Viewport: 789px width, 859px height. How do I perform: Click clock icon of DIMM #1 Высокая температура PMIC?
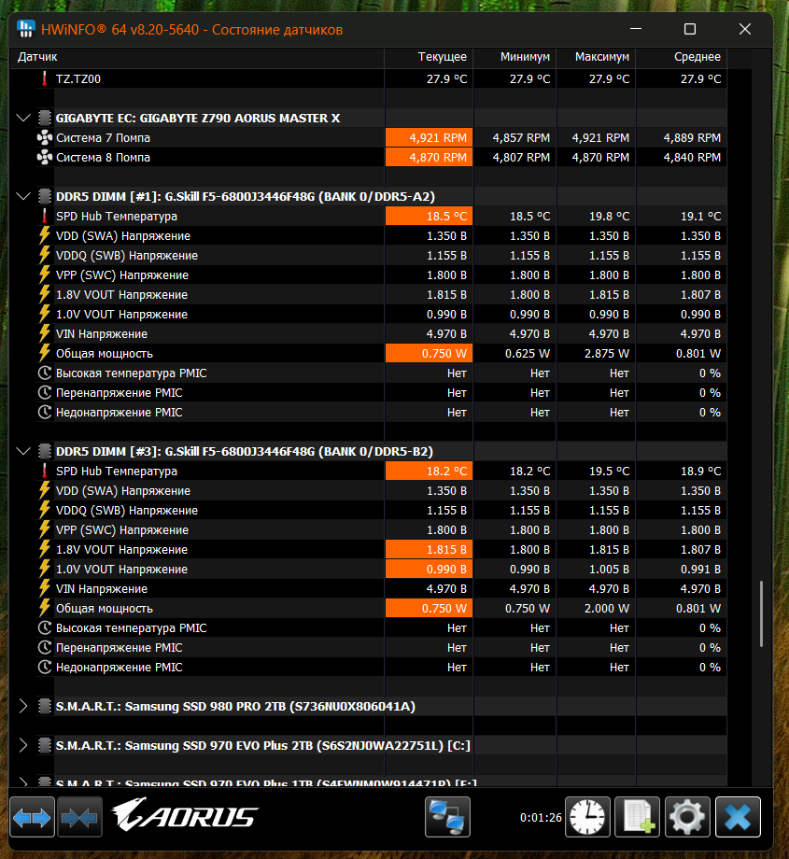click(x=45, y=373)
